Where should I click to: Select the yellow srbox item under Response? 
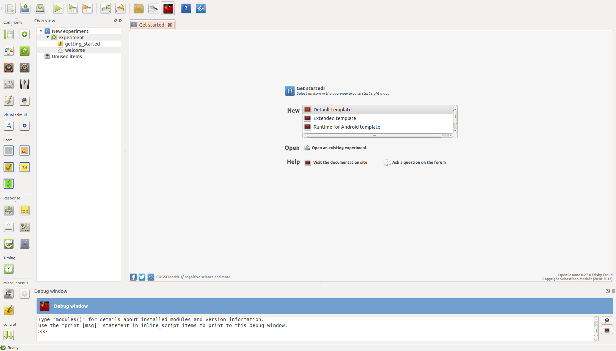(25, 210)
